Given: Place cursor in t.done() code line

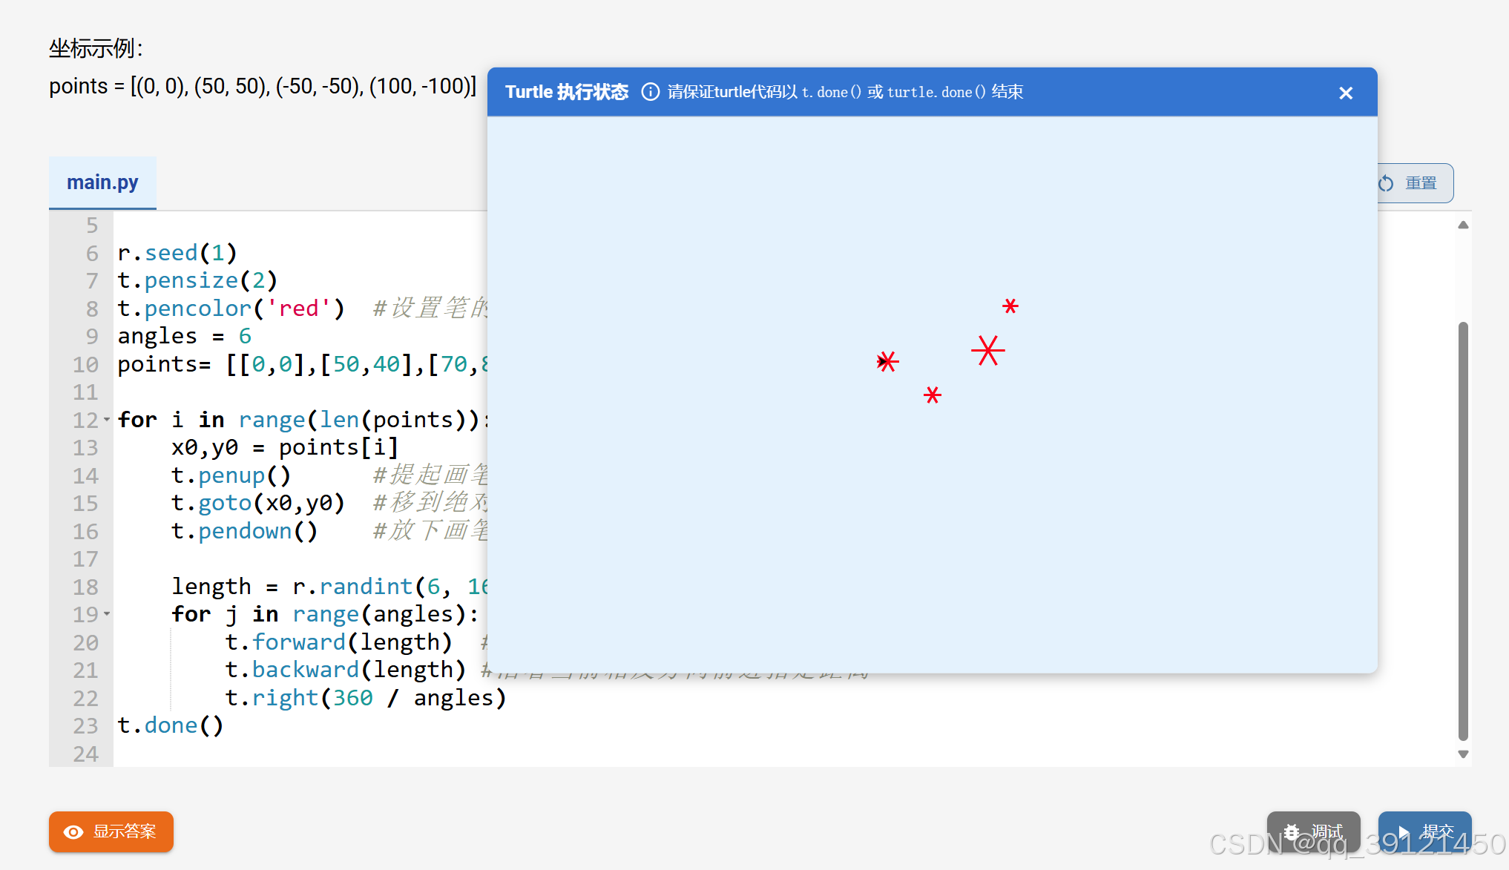Looking at the screenshot, I should (x=171, y=725).
